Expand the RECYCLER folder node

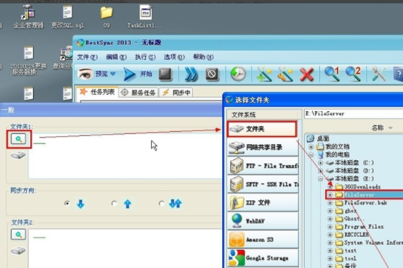330,234
